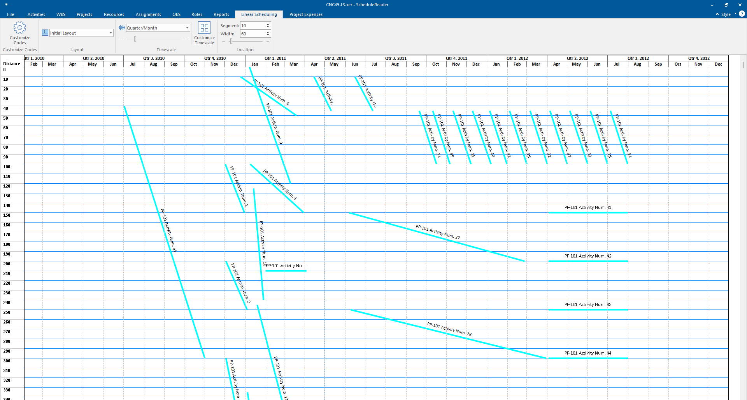This screenshot has height=400, width=747.
Task: Open the Project Expenses tab
Action: pos(306,14)
